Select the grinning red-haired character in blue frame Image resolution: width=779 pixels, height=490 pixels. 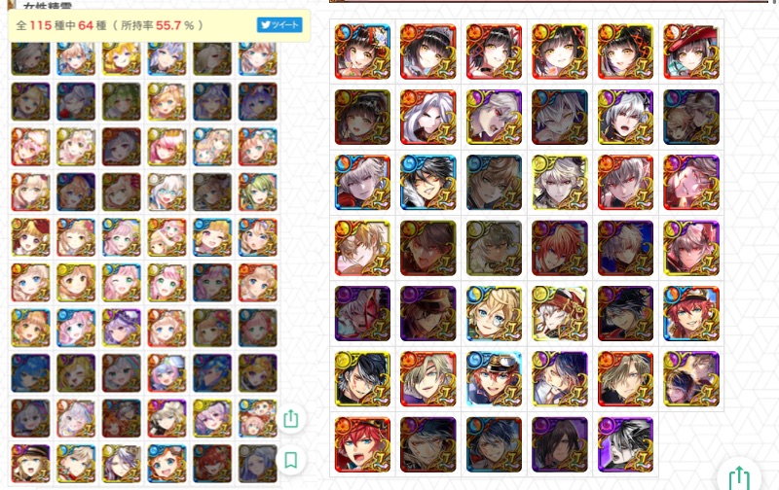click(691, 313)
